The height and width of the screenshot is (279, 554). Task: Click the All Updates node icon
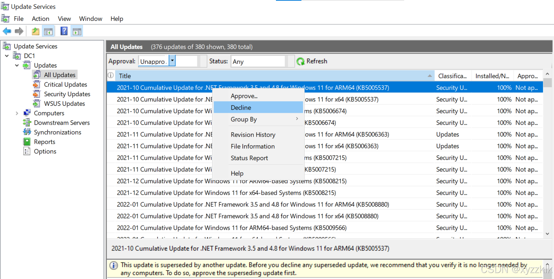[37, 75]
